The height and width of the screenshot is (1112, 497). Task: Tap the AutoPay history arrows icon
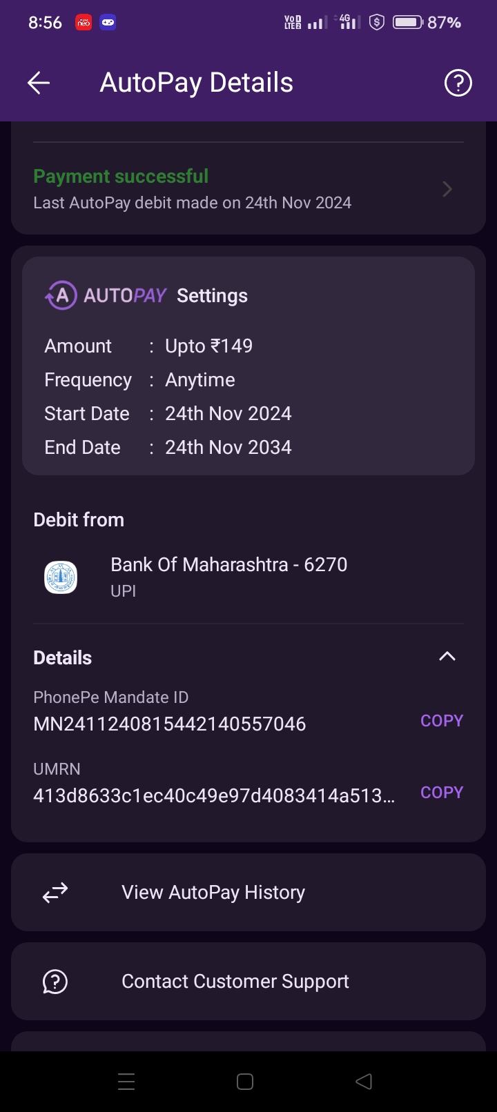point(55,893)
